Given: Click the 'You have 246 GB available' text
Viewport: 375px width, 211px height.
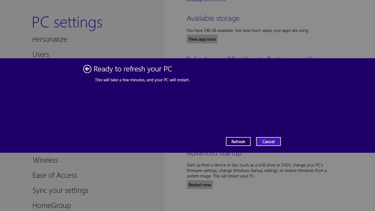Looking at the screenshot, I should pos(248,30).
